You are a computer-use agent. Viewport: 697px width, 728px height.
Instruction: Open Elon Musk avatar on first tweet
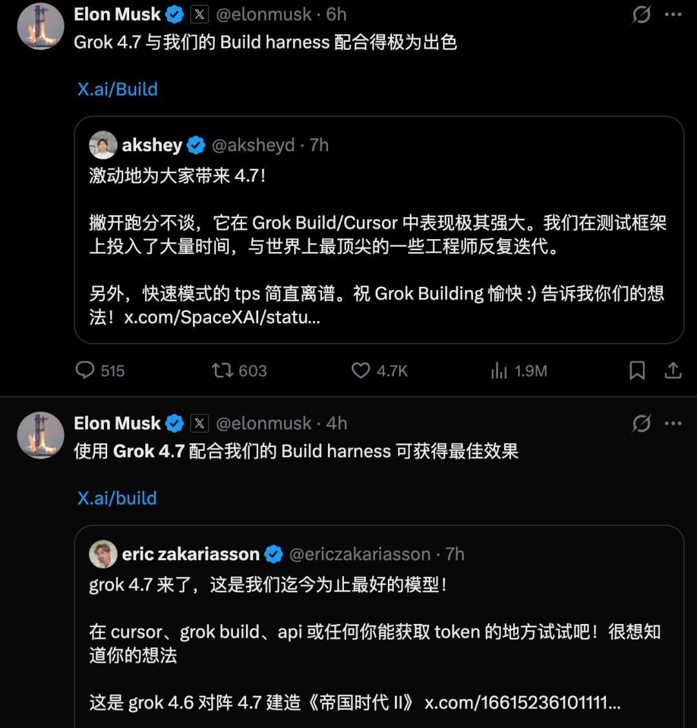click(x=41, y=26)
